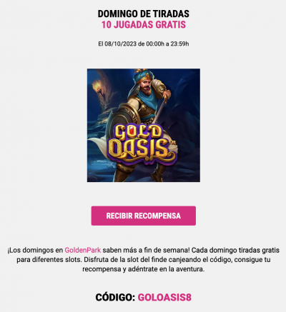Click the warrior's bearded face

coord(145,86)
